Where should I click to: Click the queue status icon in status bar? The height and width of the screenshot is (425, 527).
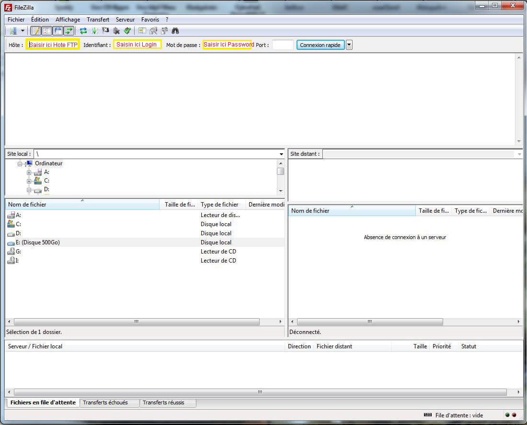[428, 415]
